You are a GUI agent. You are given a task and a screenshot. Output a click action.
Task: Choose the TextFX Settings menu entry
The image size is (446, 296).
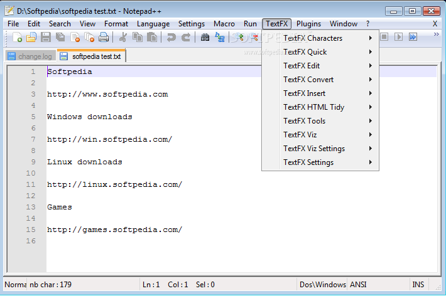coord(320,162)
